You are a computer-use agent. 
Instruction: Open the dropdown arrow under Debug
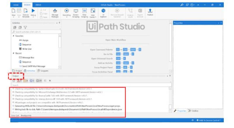click(x=33, y=17)
